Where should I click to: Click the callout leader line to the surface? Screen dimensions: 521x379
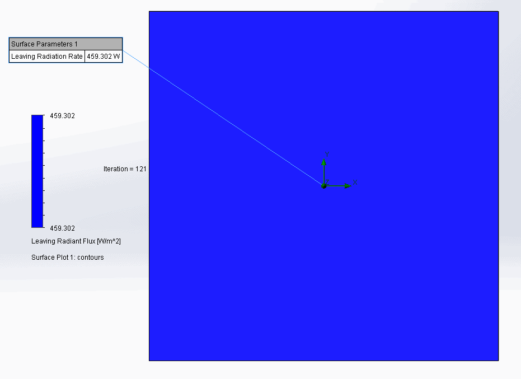point(223,118)
